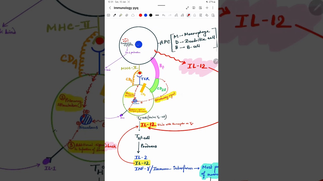Tap the screen-record indicator beside the date

coord(129,2)
